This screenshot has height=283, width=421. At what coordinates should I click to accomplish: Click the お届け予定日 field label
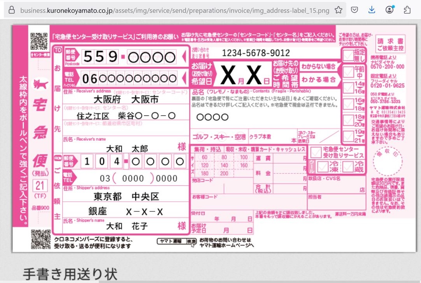(x=199, y=228)
